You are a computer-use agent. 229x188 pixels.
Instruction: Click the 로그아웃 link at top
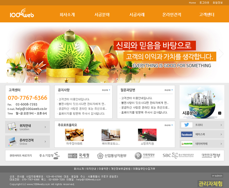204,3
